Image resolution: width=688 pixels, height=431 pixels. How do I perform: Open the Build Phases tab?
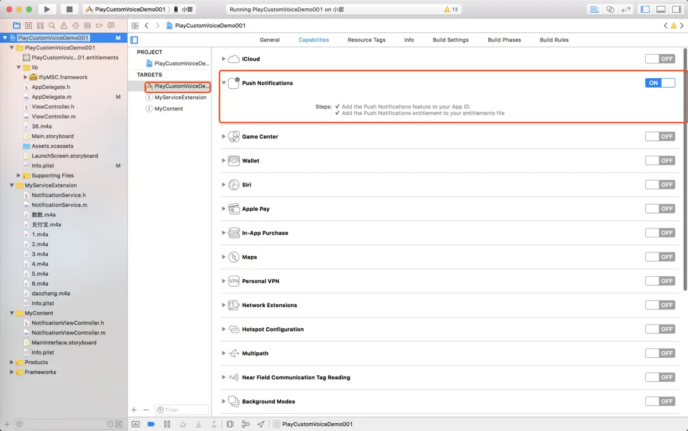[504, 40]
